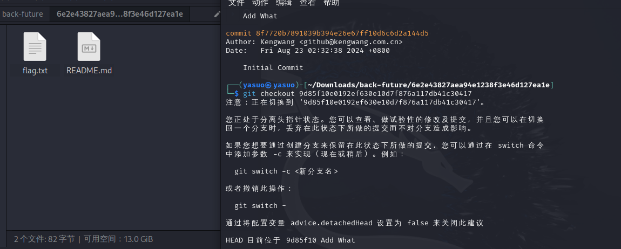
Task: Open the 编辑 (Edit) terminal menu
Action: (284, 3)
